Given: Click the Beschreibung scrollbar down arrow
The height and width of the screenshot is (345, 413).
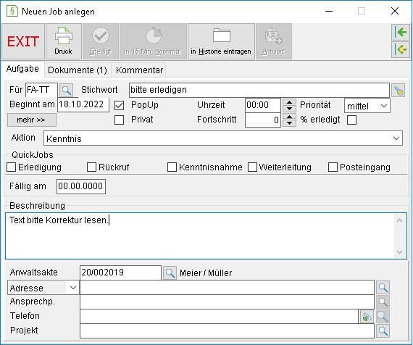Looking at the screenshot, I should click(x=399, y=252).
